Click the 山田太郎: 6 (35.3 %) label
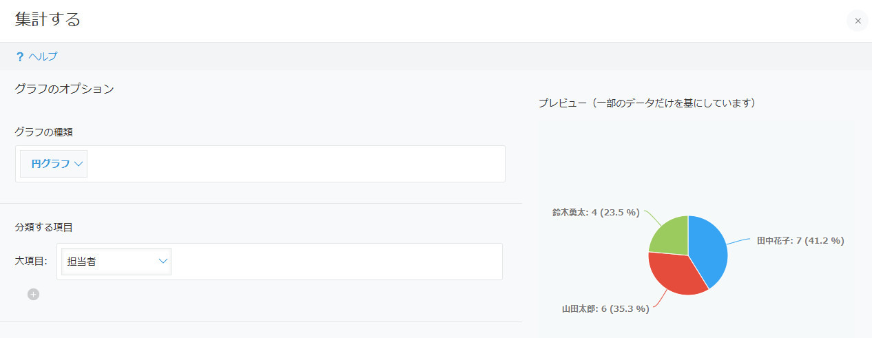The width and height of the screenshot is (872, 338). click(605, 309)
